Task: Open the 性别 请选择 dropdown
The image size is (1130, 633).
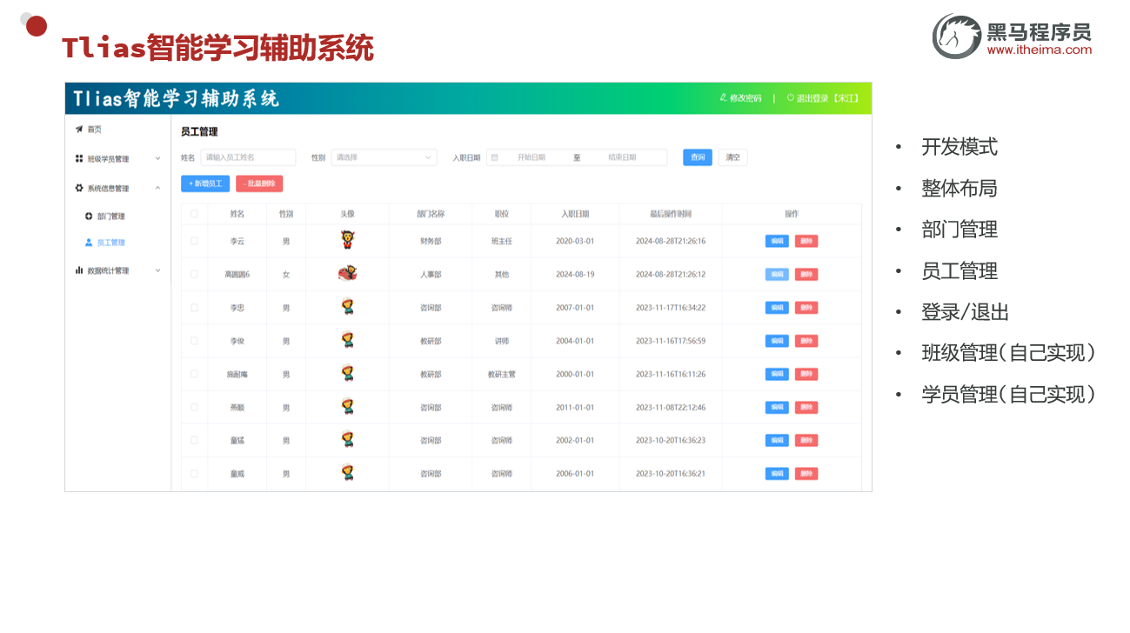Action: click(384, 157)
